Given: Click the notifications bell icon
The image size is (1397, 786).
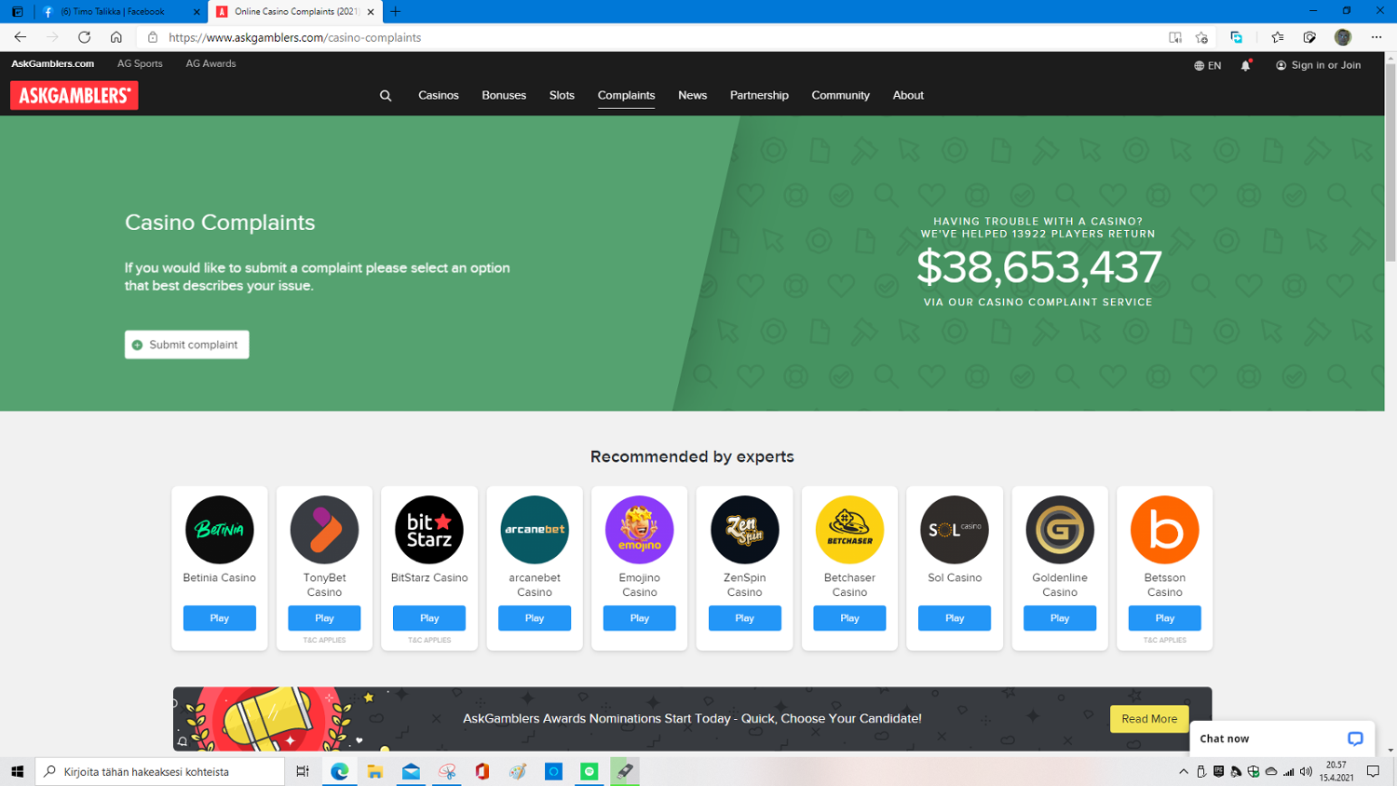Looking at the screenshot, I should coord(1245,65).
